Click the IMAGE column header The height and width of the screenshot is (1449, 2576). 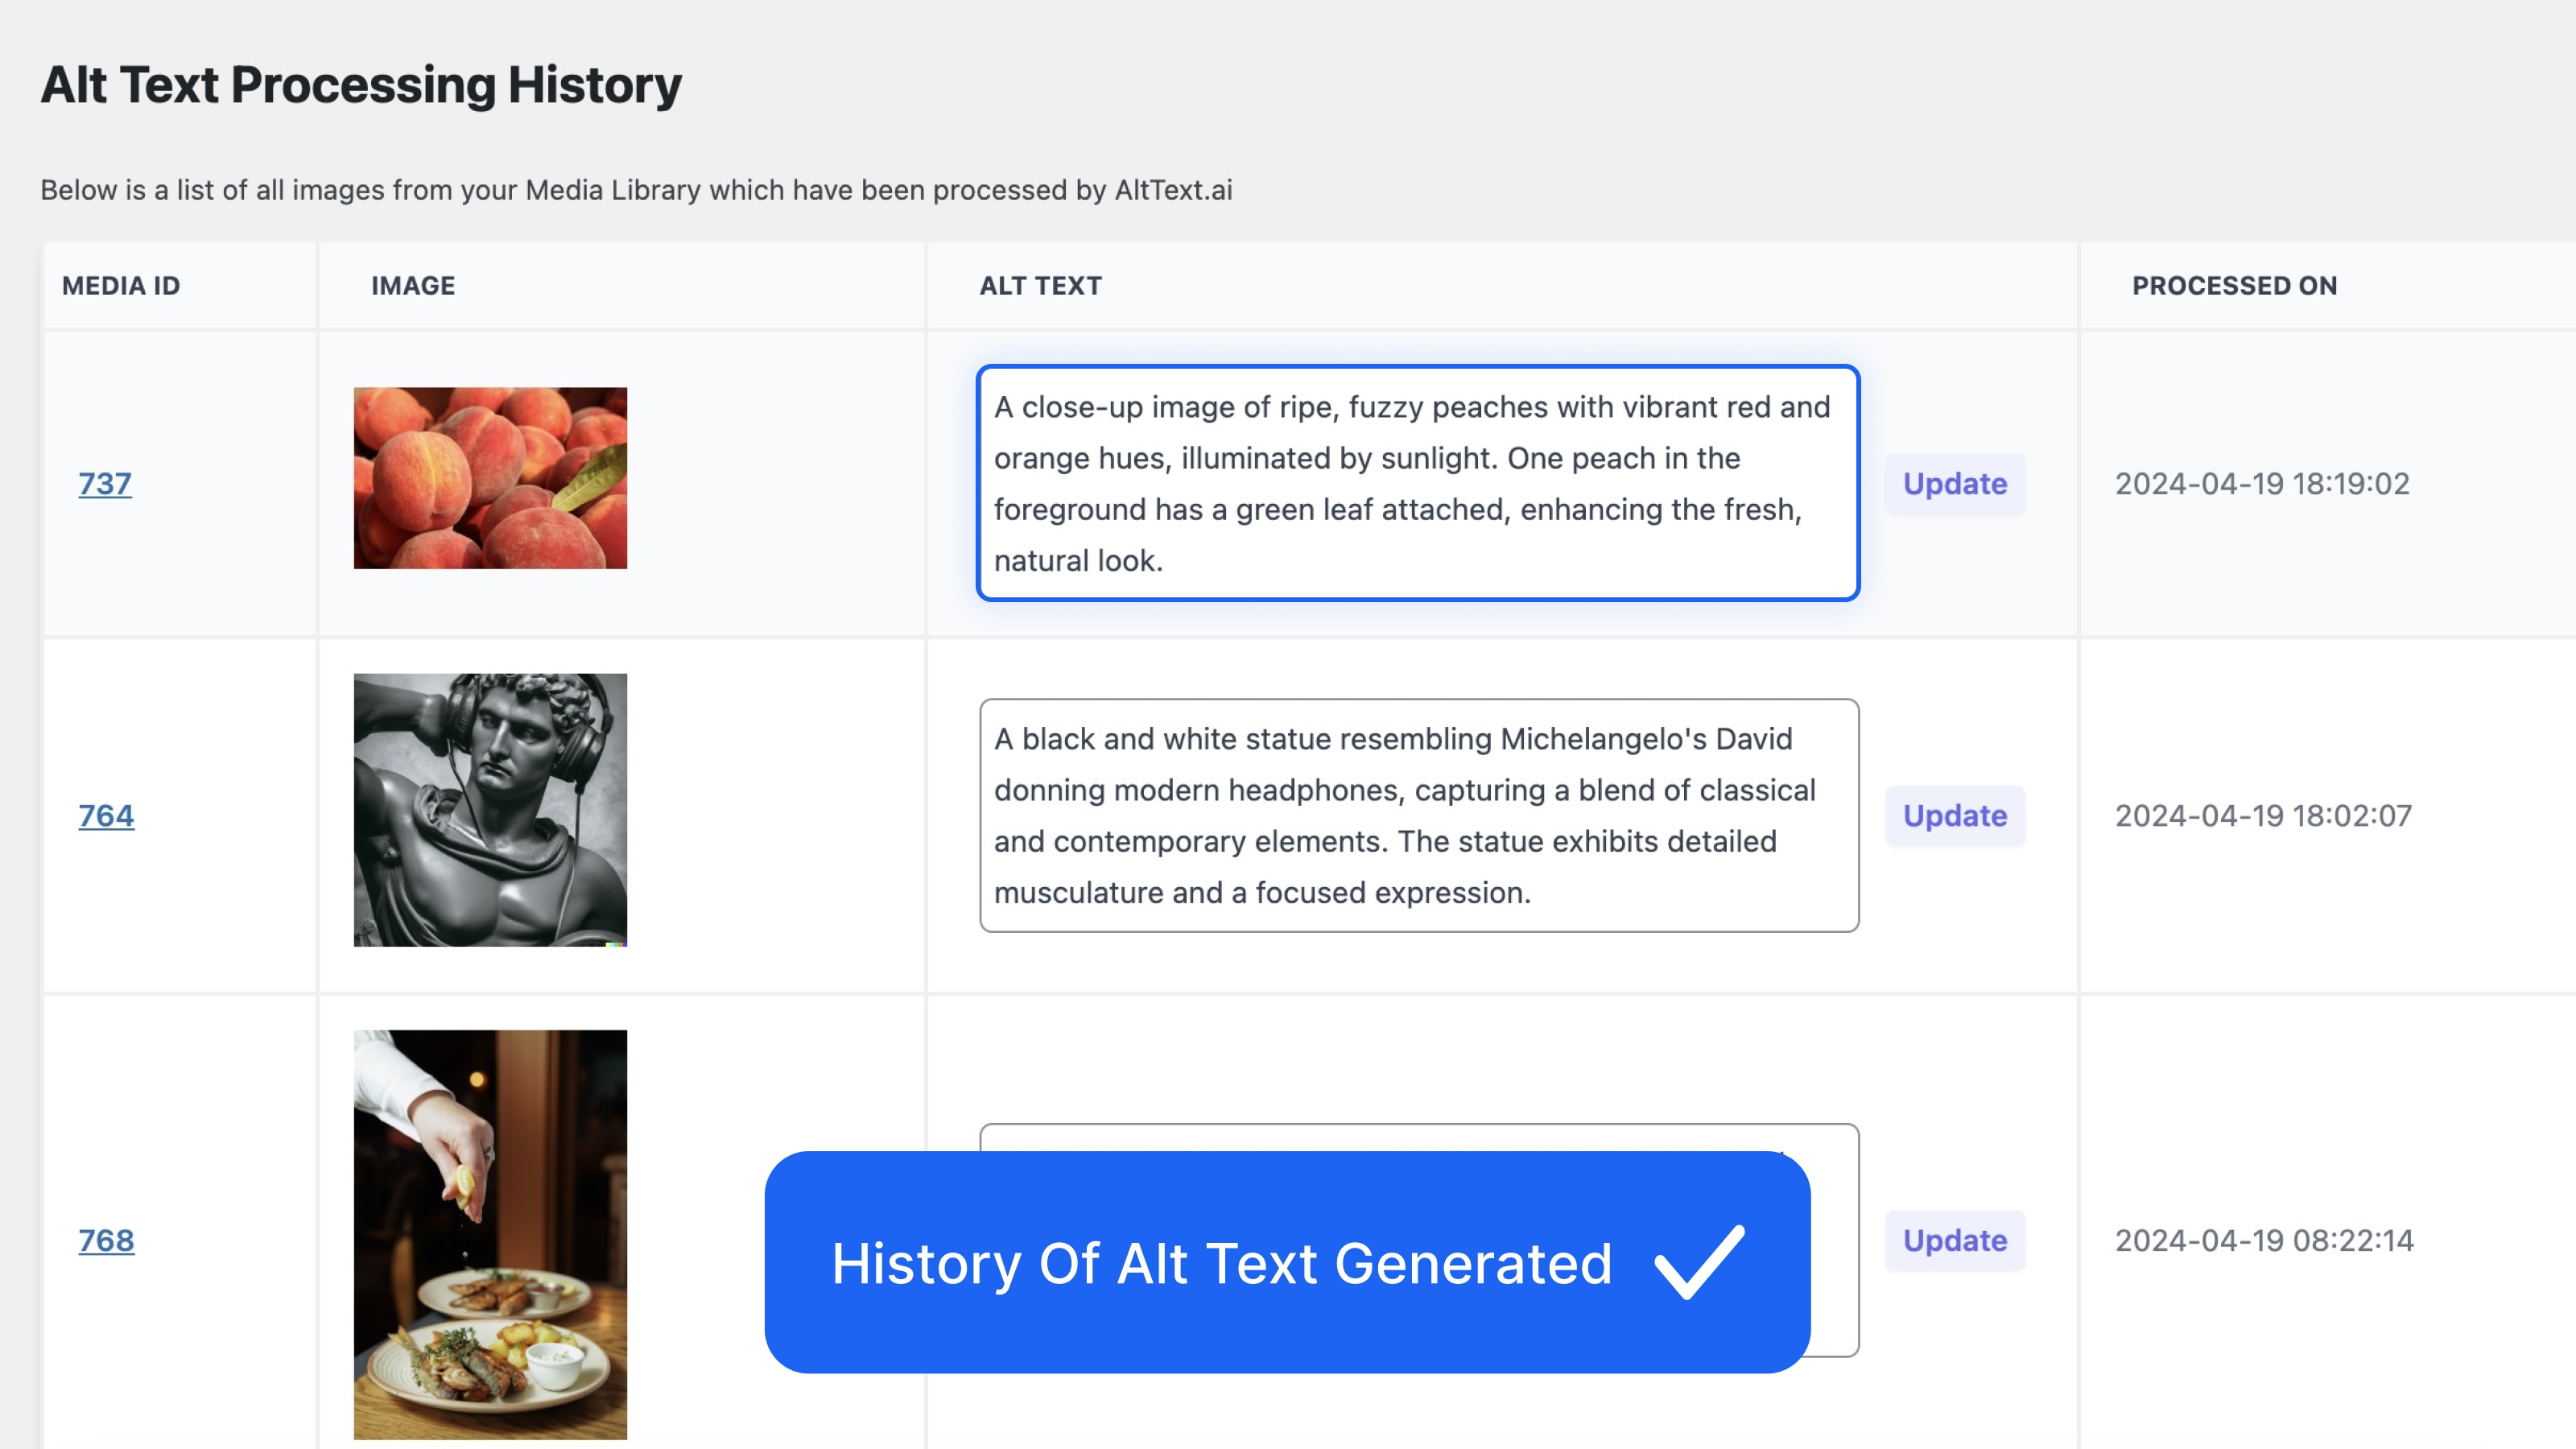click(x=413, y=285)
